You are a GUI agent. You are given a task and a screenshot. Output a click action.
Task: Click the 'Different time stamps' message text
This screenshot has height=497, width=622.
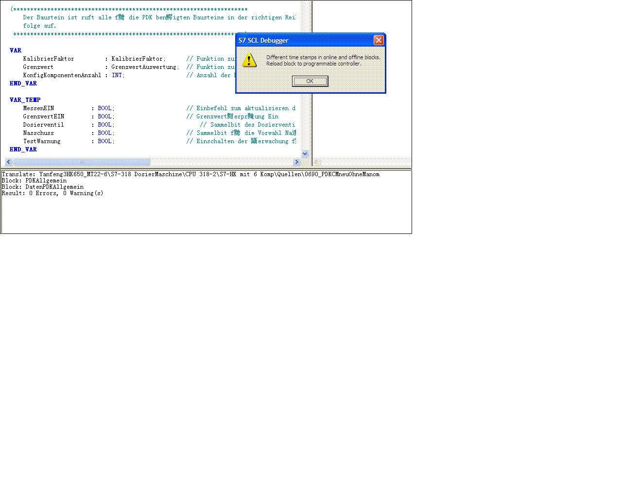pos(323,60)
